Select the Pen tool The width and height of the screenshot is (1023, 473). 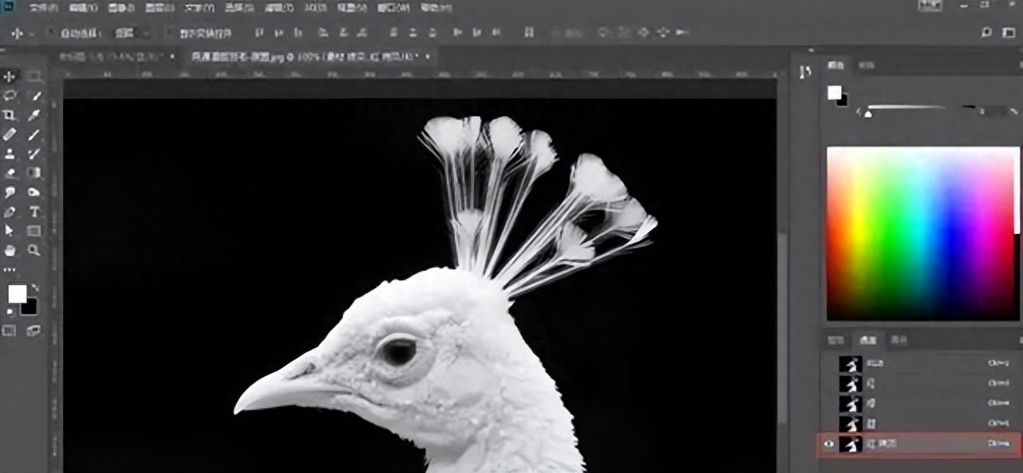pos(10,212)
